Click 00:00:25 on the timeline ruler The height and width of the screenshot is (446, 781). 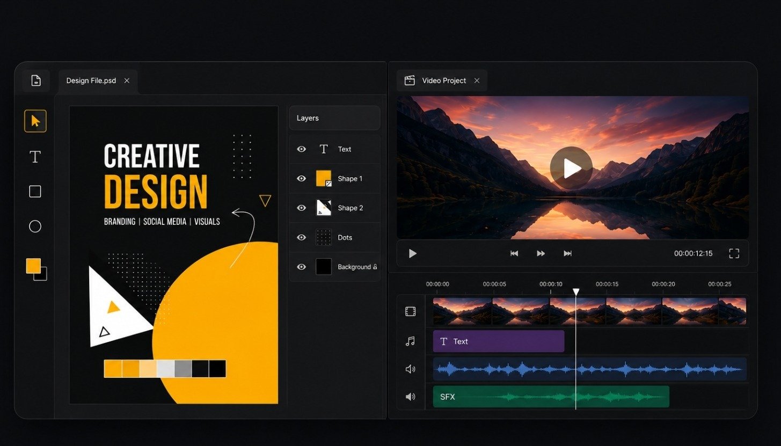tap(720, 284)
